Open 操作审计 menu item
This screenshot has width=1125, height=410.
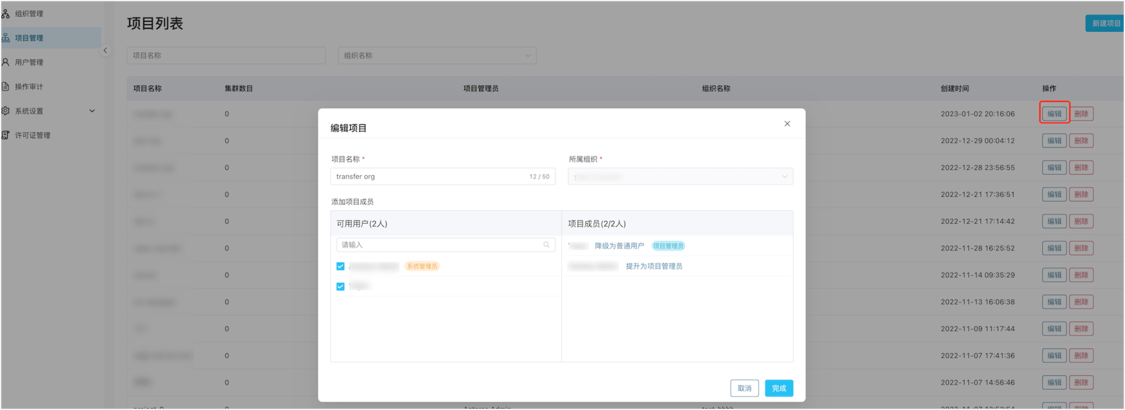(29, 87)
